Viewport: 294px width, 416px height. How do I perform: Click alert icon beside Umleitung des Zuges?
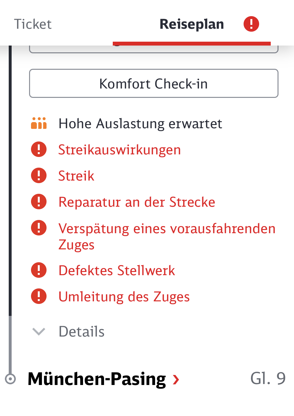(39, 296)
